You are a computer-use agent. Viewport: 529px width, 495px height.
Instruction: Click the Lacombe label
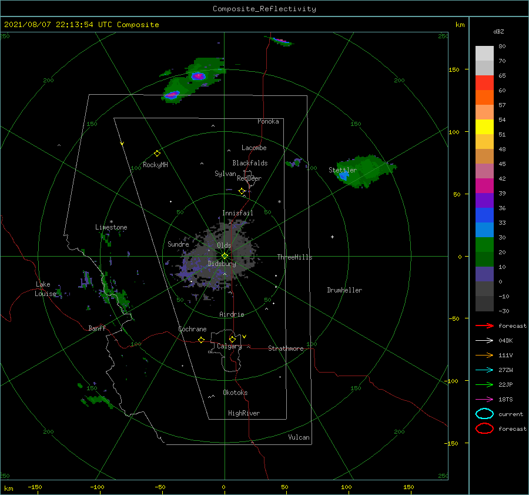click(254, 148)
